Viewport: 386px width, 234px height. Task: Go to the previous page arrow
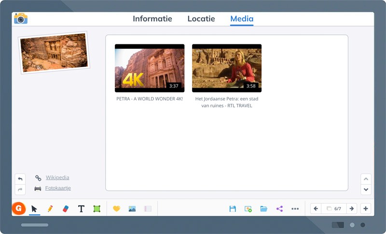[316, 208]
